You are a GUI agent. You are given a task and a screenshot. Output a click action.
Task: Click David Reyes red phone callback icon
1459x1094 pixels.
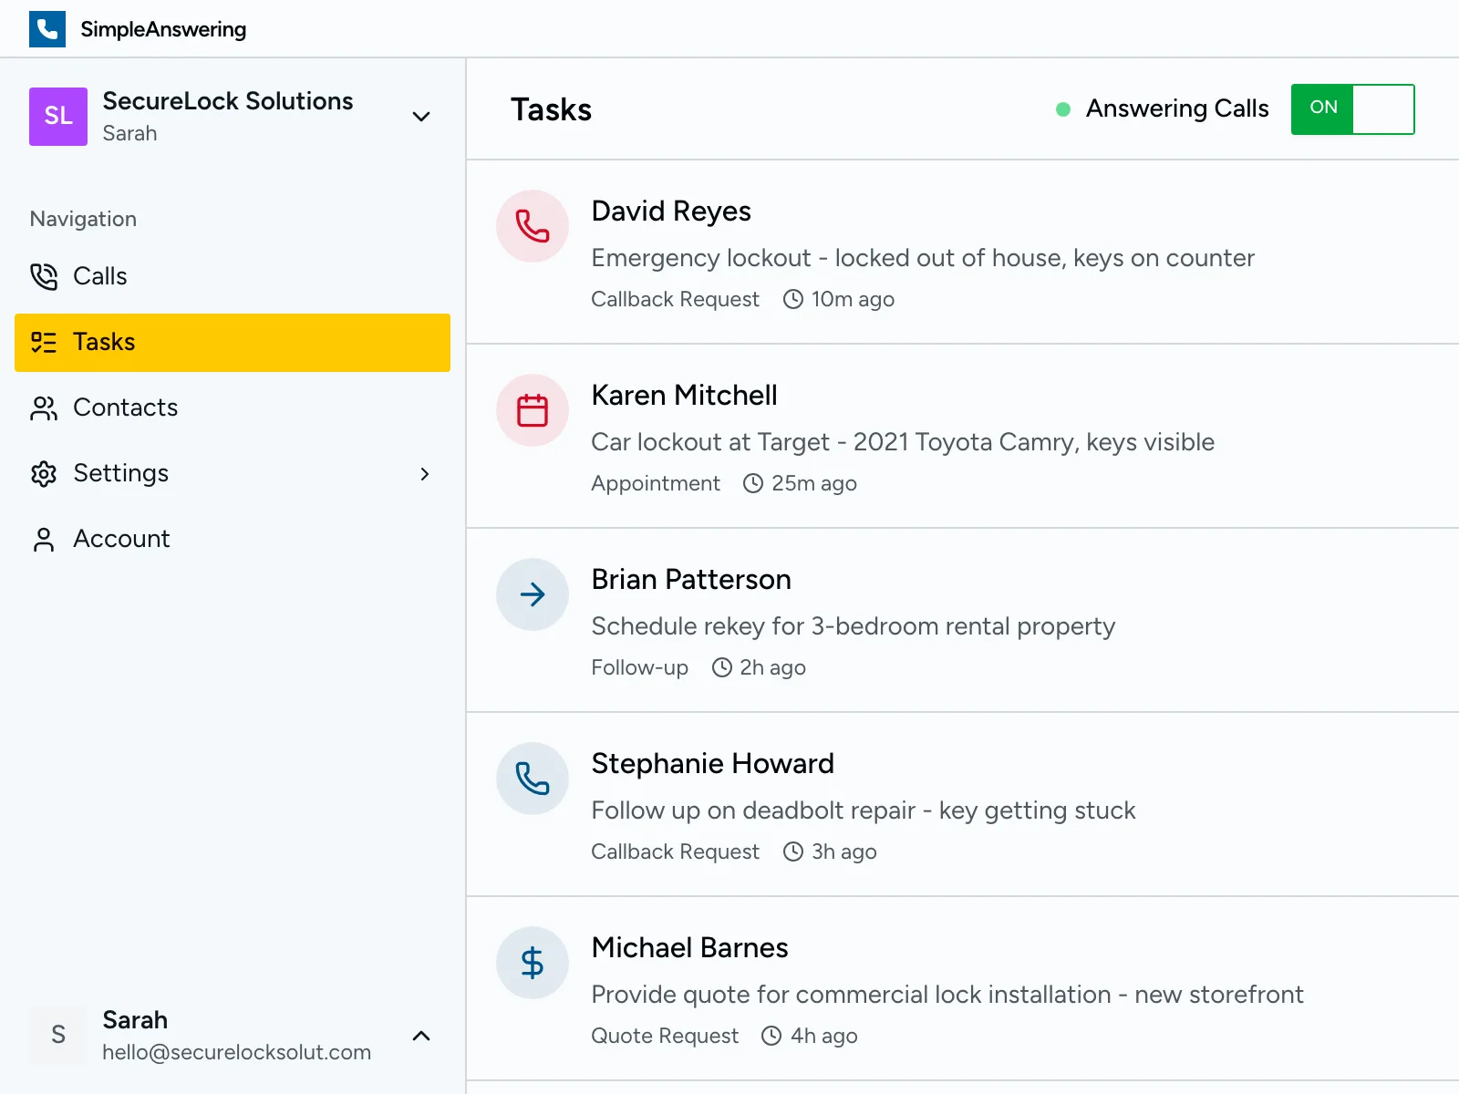533,226
